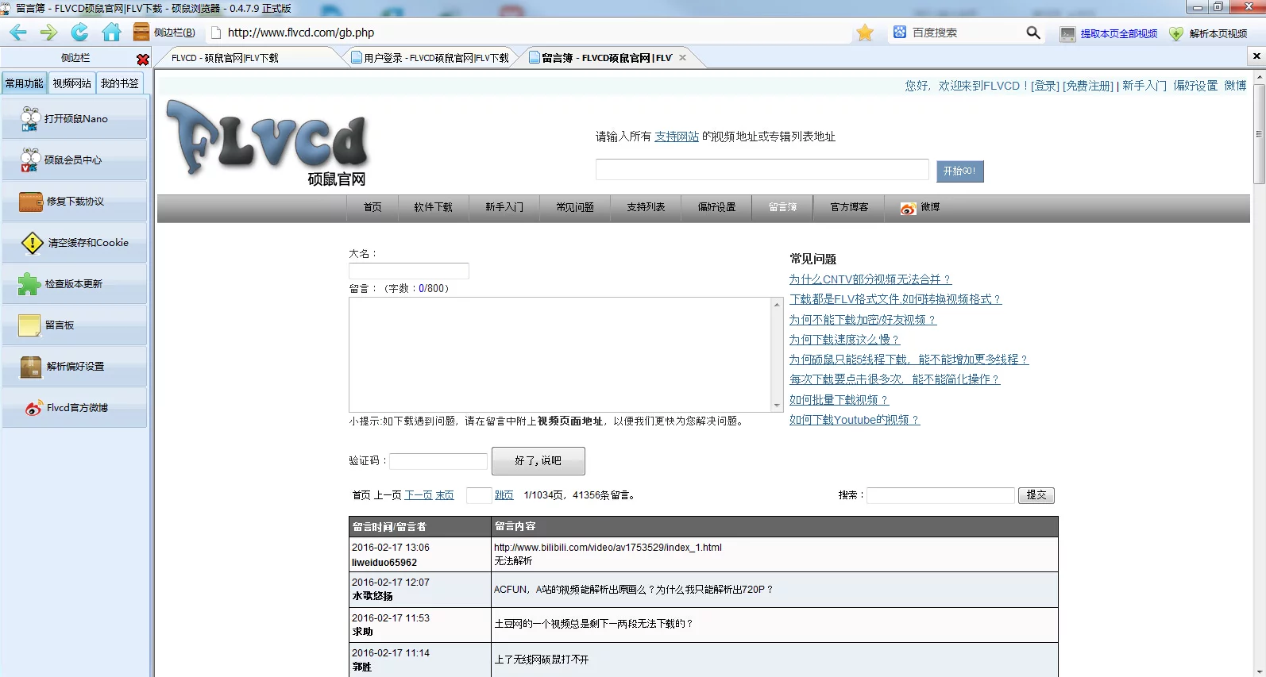The height and width of the screenshot is (677, 1266).
Task: Open Flvcd官方微博 from sidebar
Action: pos(75,407)
